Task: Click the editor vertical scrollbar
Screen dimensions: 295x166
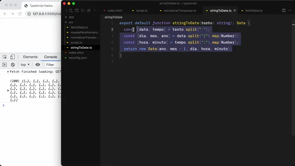Action: click(293, 77)
